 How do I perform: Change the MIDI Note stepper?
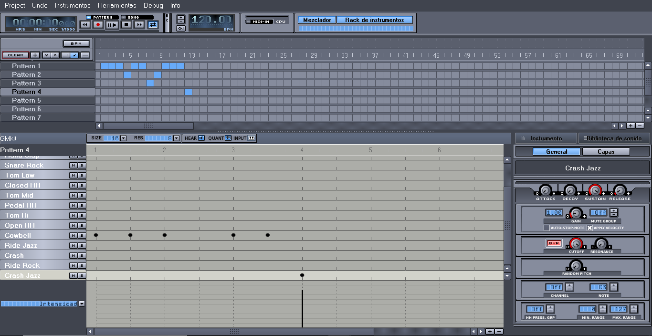(614, 287)
